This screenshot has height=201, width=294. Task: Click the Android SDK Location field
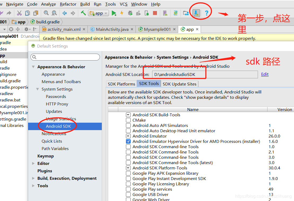[x=205, y=74]
